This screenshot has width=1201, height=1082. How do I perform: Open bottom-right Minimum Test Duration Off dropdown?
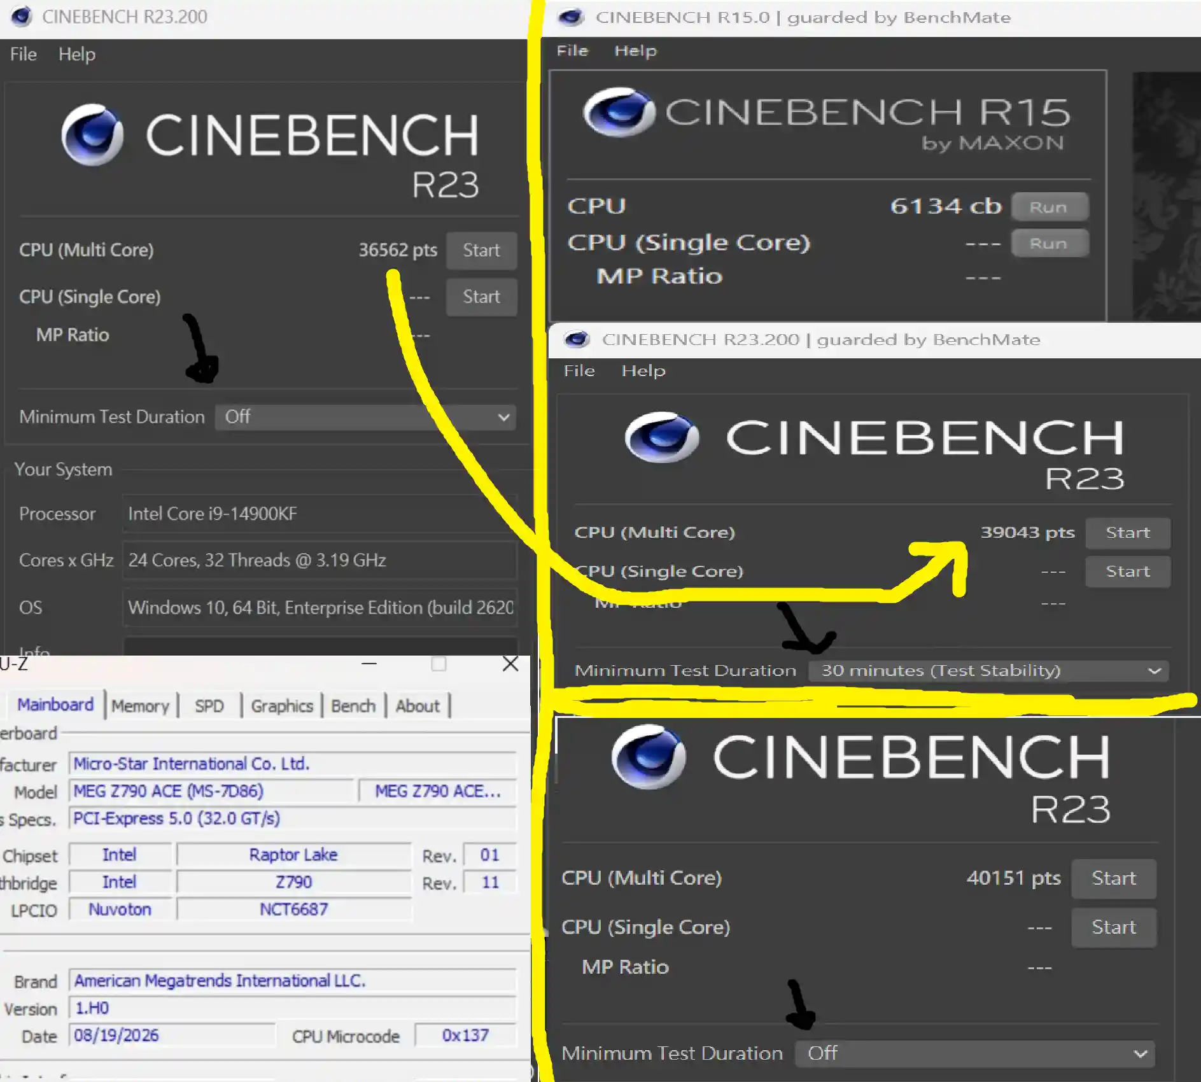(975, 1053)
